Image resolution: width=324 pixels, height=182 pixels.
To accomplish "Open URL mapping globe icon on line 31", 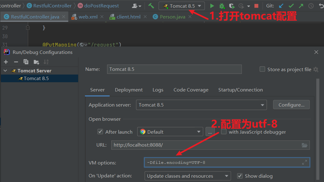I will coord(83,45).
